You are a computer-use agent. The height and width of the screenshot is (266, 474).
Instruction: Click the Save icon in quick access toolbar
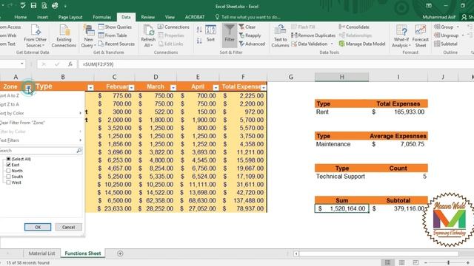coord(33,6)
